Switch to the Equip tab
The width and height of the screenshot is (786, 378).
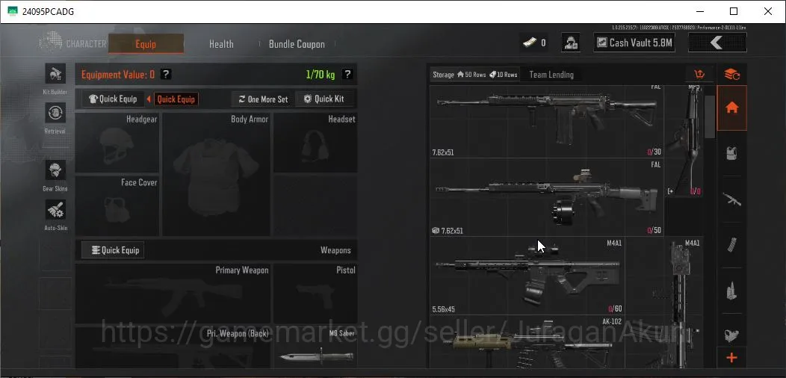[146, 44]
